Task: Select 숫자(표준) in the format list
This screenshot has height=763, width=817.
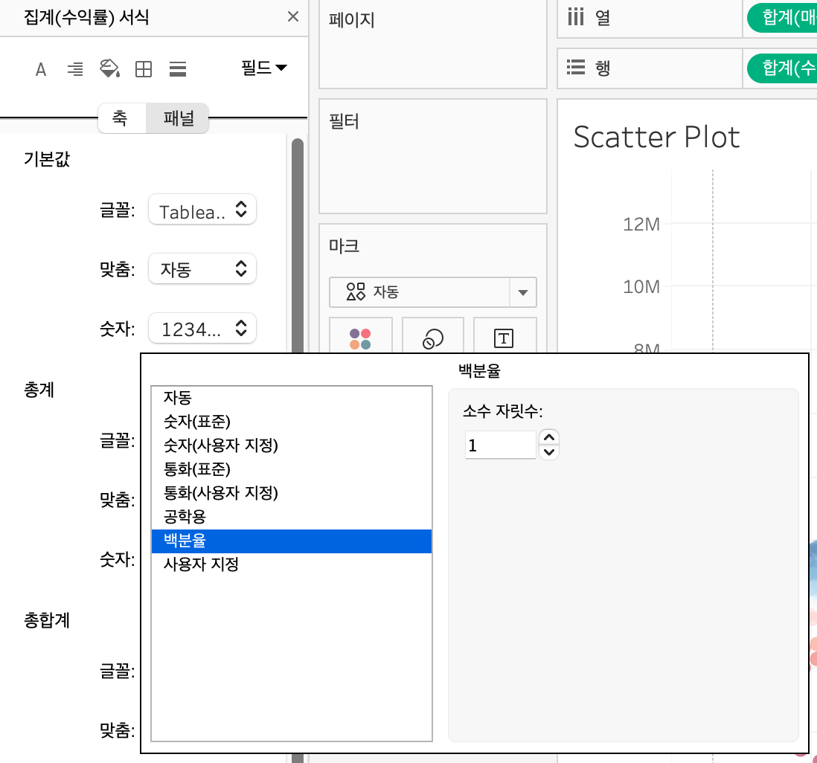Action: click(291, 422)
